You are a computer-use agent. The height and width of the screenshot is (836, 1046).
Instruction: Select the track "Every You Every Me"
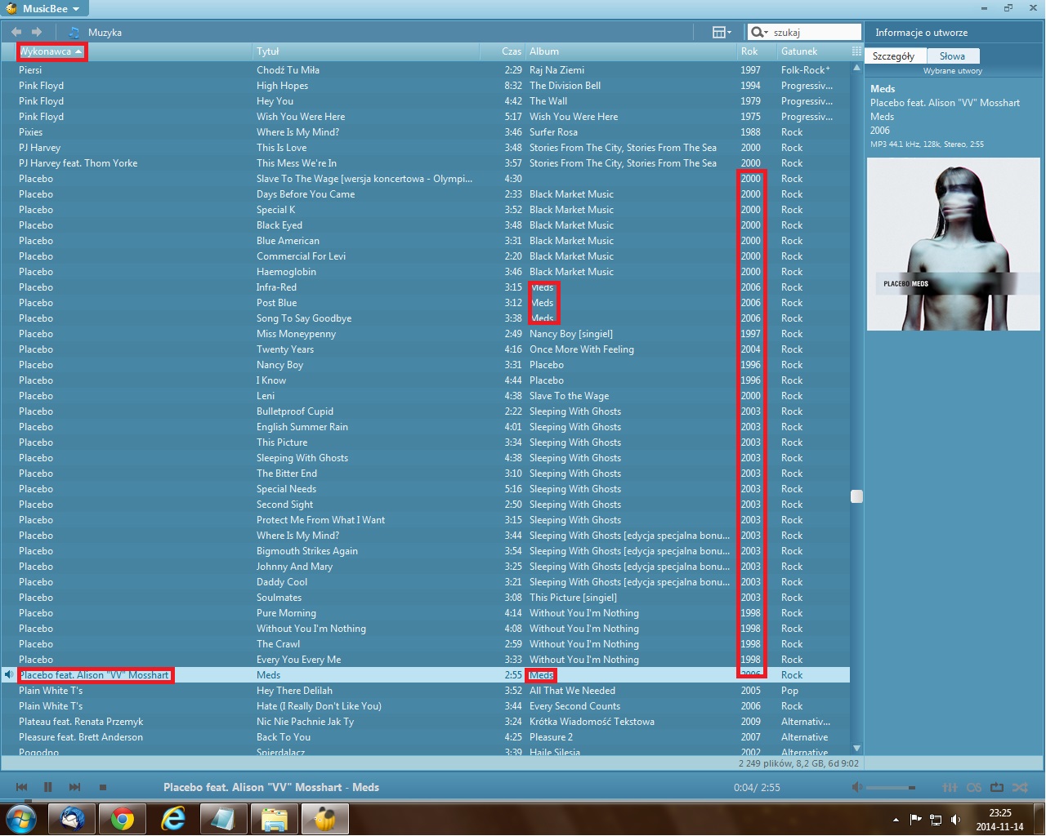coord(299,660)
